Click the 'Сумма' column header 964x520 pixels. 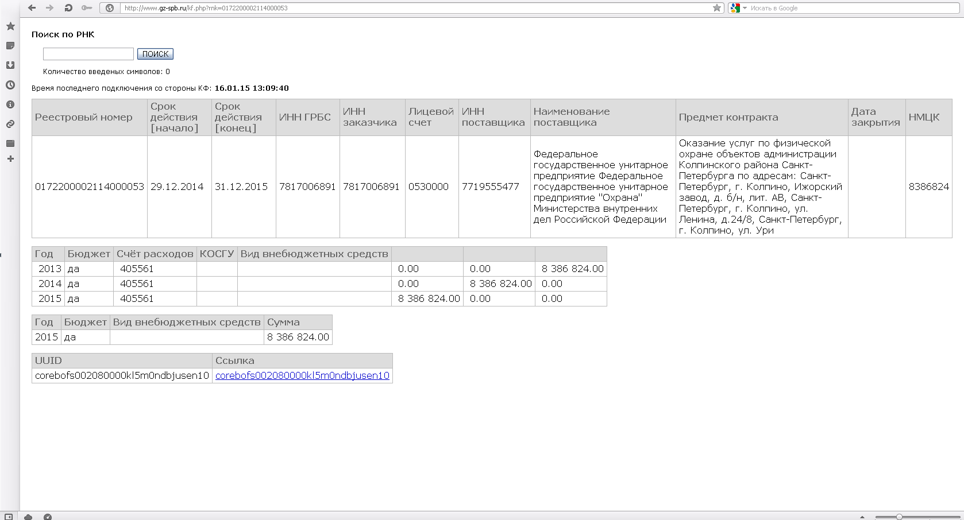[298, 322]
